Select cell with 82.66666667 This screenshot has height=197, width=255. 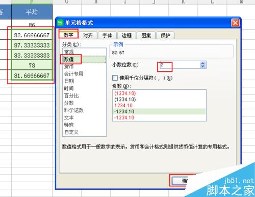coord(32,35)
